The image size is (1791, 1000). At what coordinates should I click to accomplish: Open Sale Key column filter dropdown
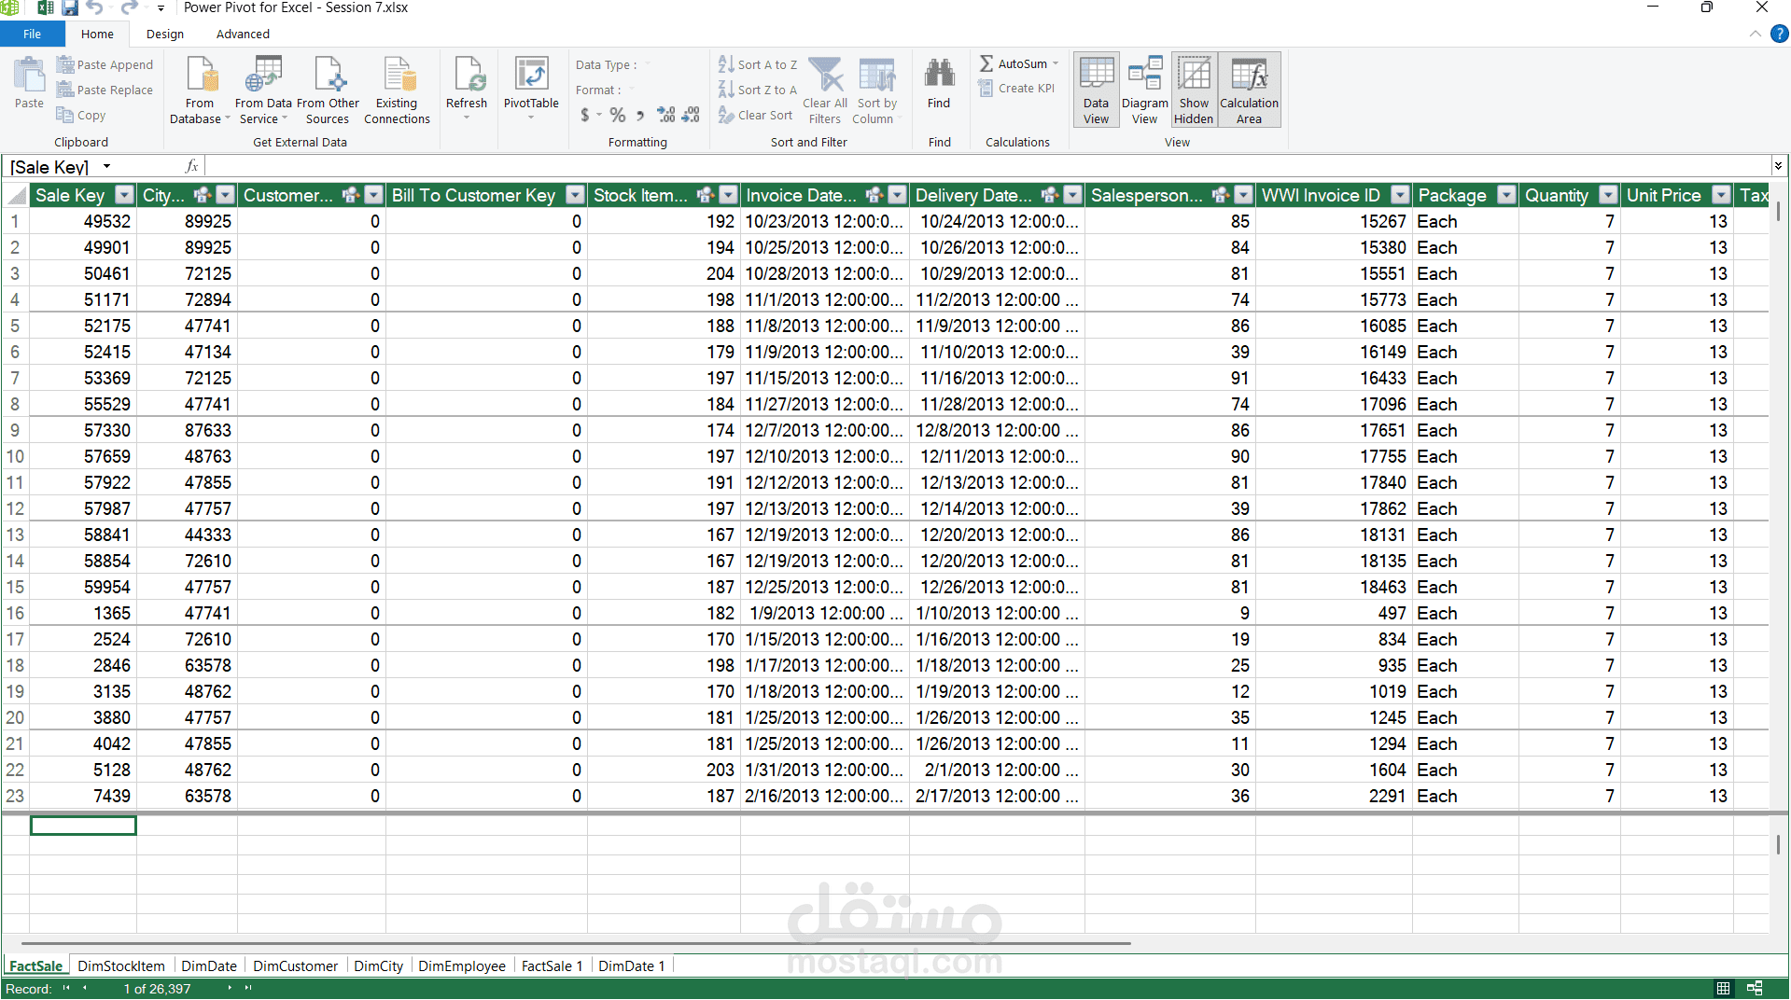tap(124, 195)
